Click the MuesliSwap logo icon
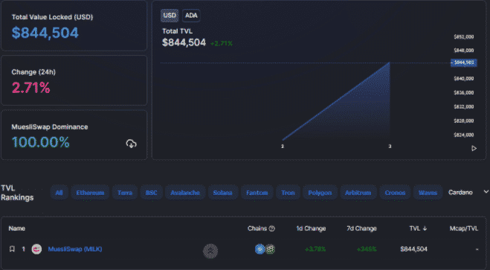This screenshot has height=270, width=490. click(x=36, y=249)
